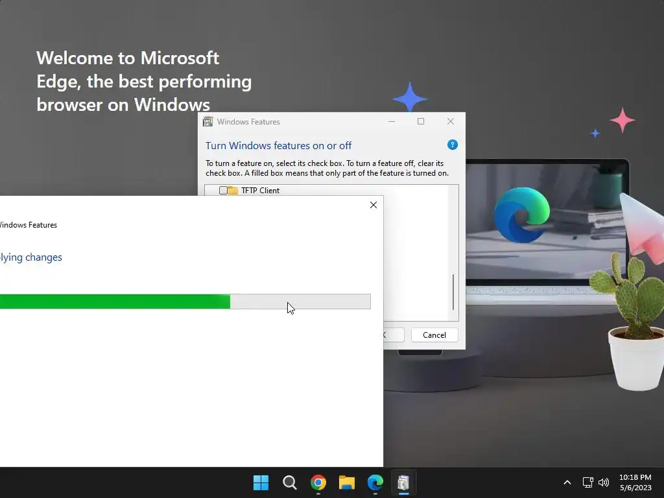Image resolution: width=664 pixels, height=498 pixels.
Task: Open clock and date flyout
Action: click(x=635, y=482)
